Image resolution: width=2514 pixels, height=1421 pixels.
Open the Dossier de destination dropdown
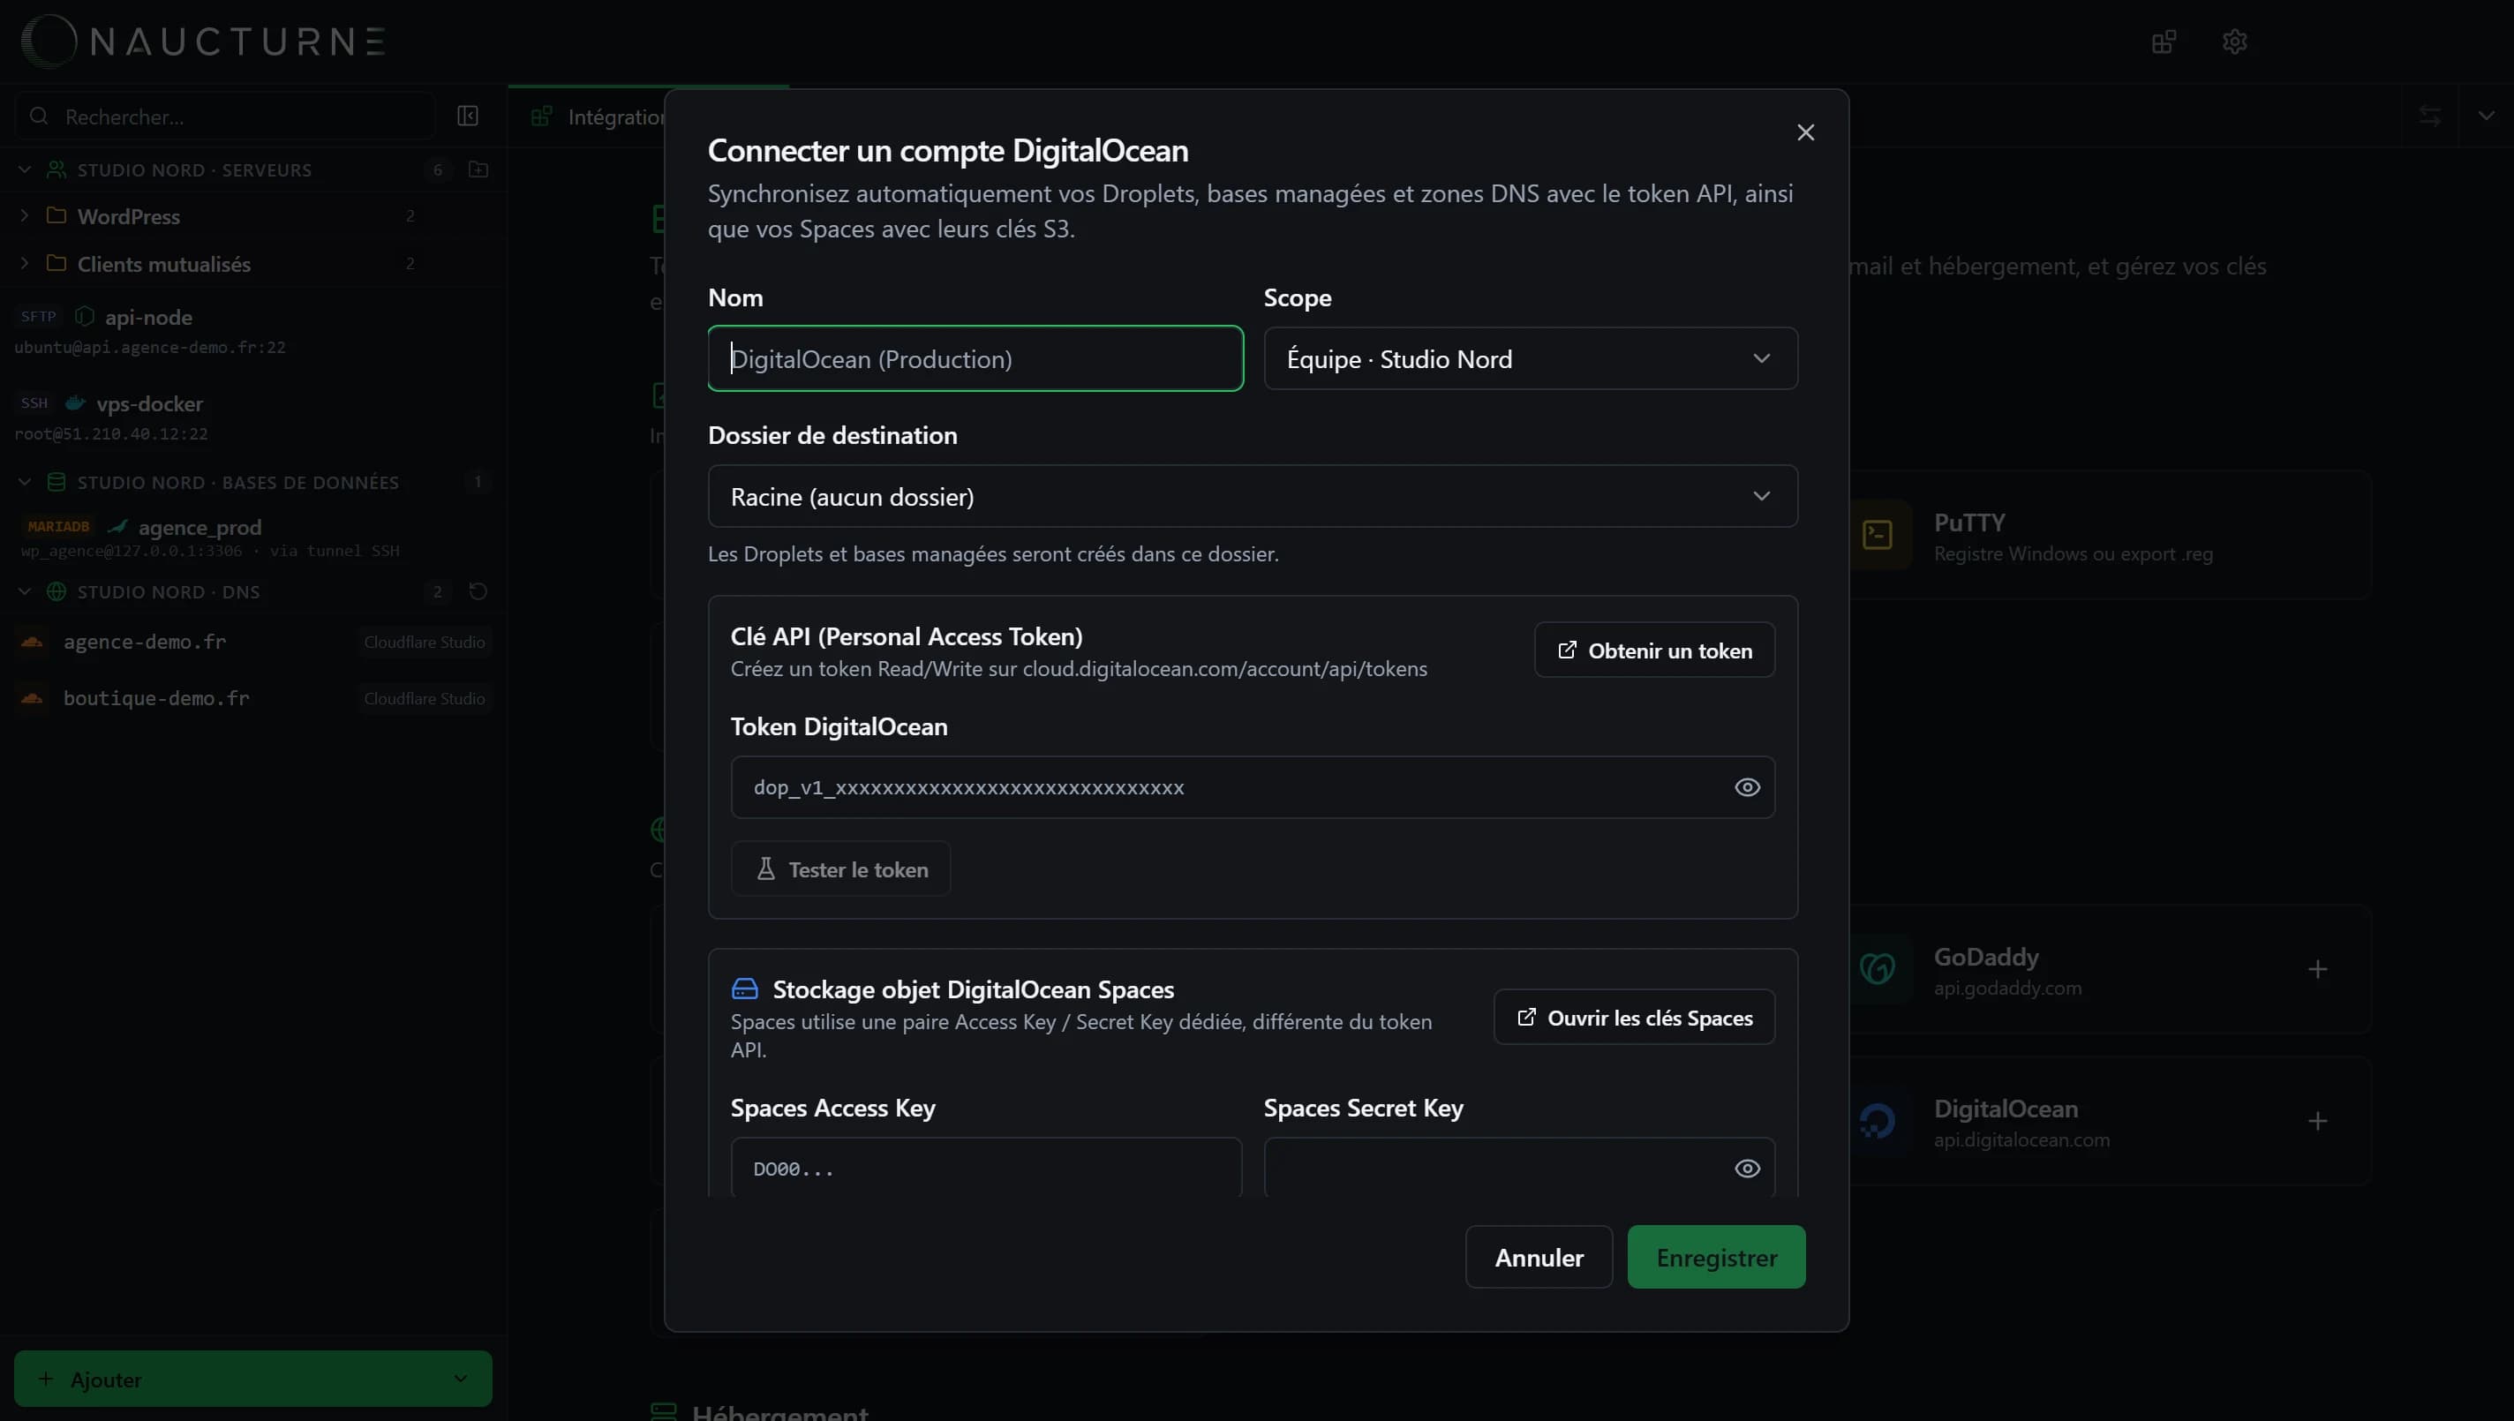(1252, 496)
